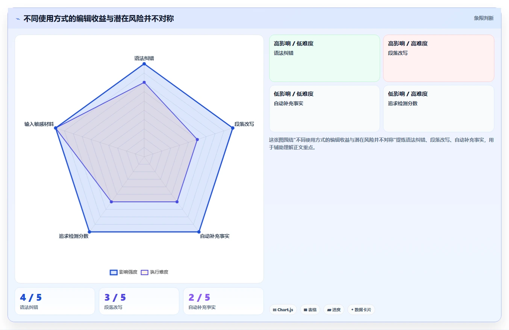Open the 低影响 / 低难度 quadrant card

click(x=324, y=109)
